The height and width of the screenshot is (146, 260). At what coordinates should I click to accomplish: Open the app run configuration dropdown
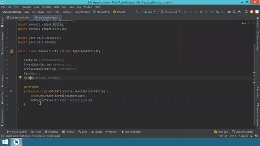150,12
